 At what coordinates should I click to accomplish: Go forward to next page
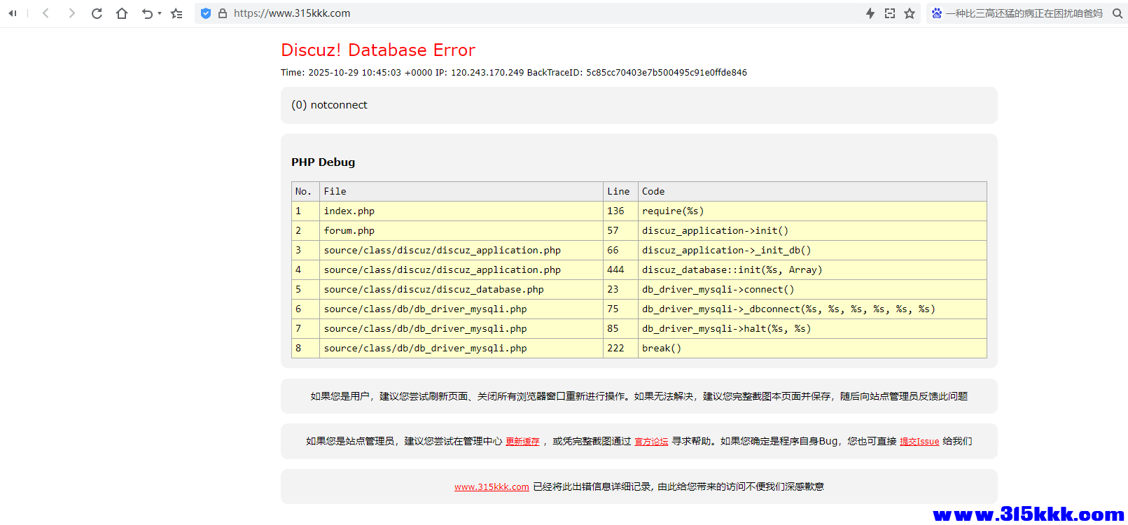[71, 13]
